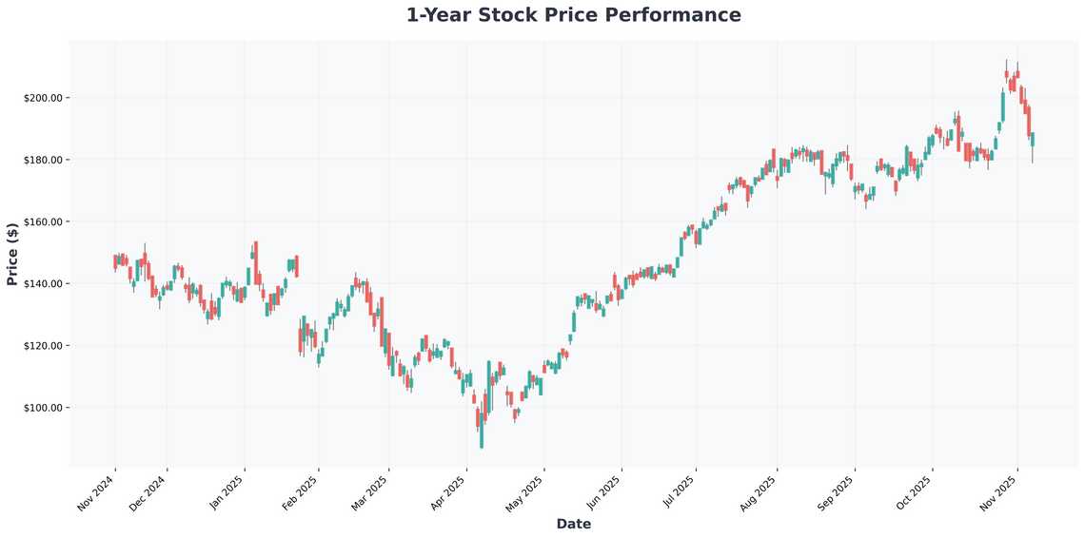
Task: Select the $180.00 price tick label
Action: pyautogui.click(x=42, y=160)
